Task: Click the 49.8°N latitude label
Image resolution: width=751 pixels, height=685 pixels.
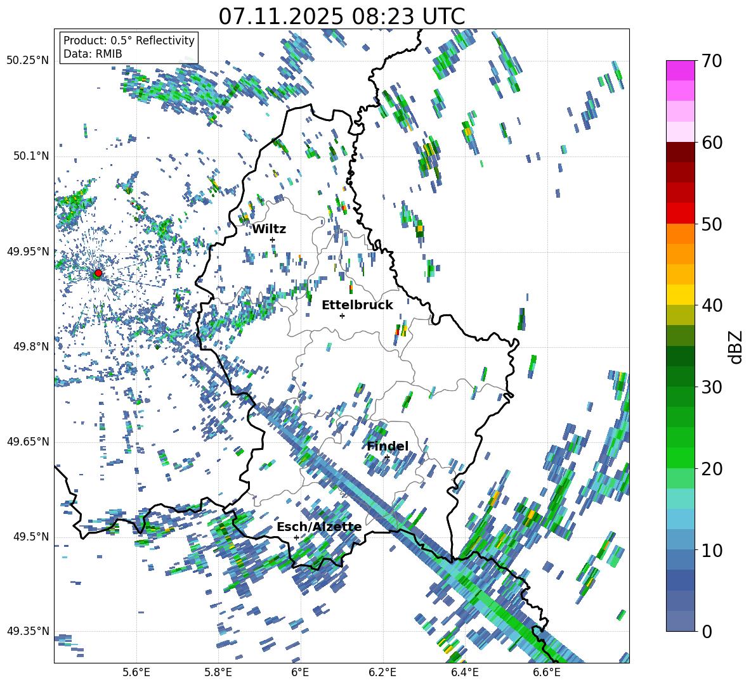Action: tap(30, 347)
